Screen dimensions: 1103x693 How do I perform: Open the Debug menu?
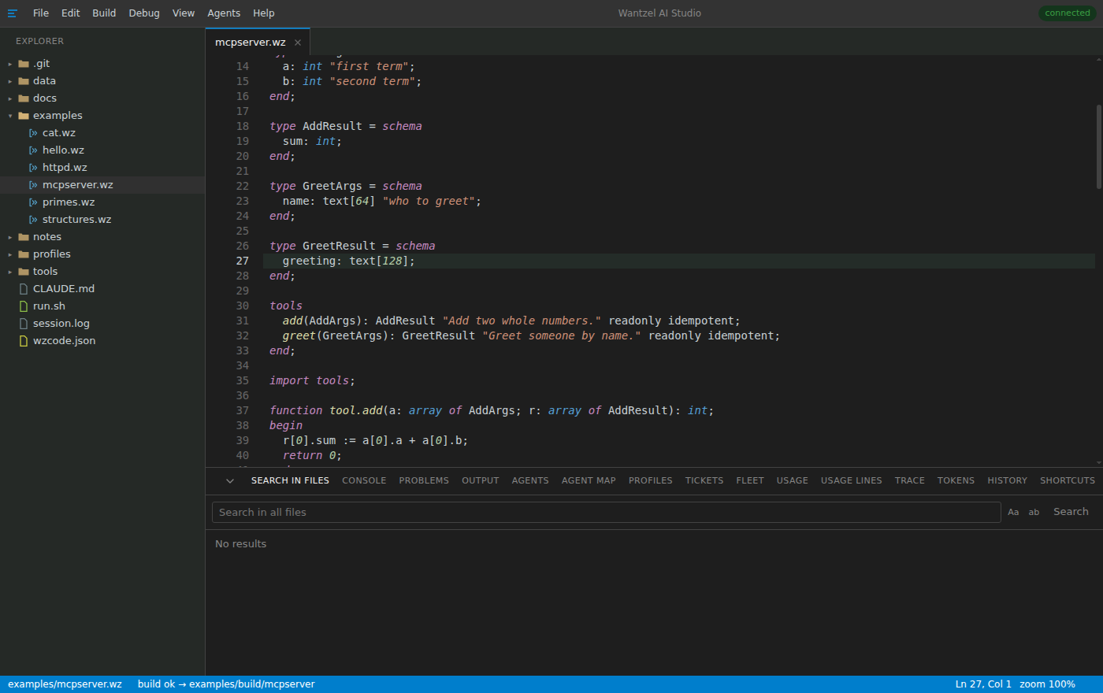point(144,13)
